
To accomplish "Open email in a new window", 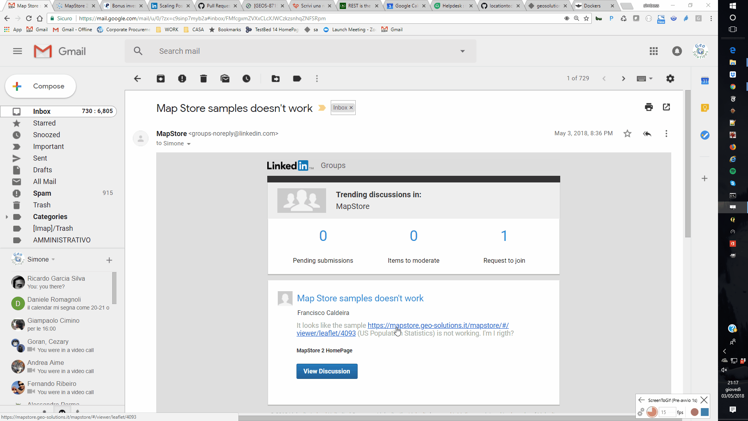I will (x=666, y=107).
